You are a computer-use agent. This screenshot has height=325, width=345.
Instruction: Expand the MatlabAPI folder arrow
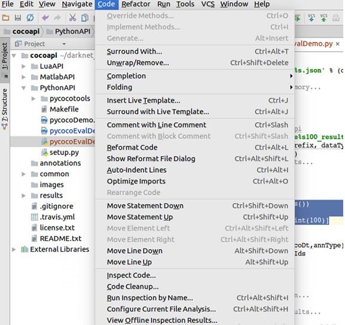click(23, 77)
